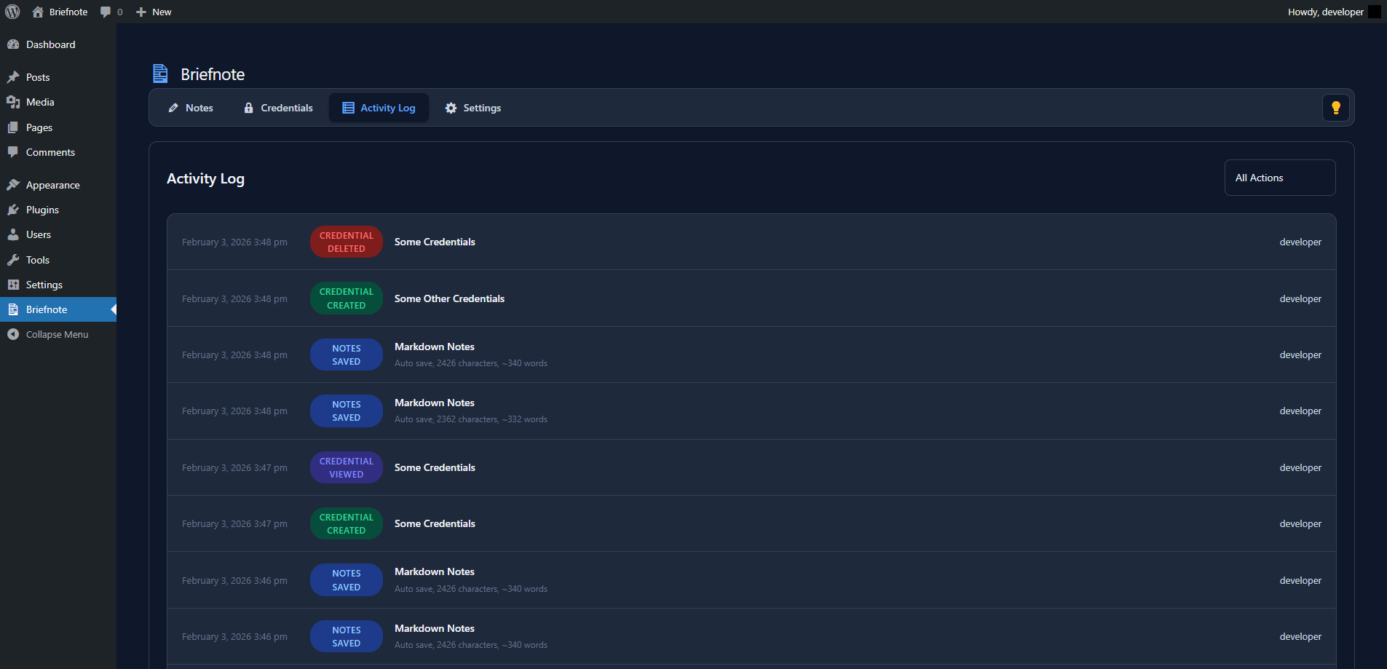Click the Collapse Menu arrow icon

coord(13,334)
